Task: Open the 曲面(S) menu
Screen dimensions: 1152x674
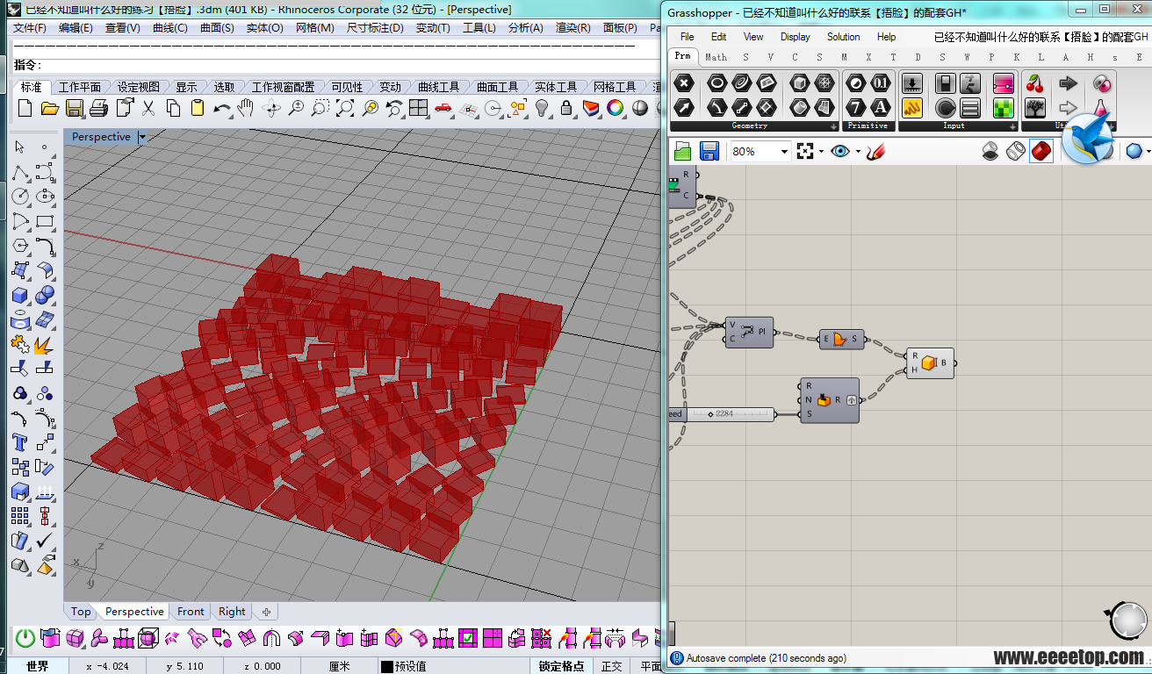Action: [x=217, y=28]
